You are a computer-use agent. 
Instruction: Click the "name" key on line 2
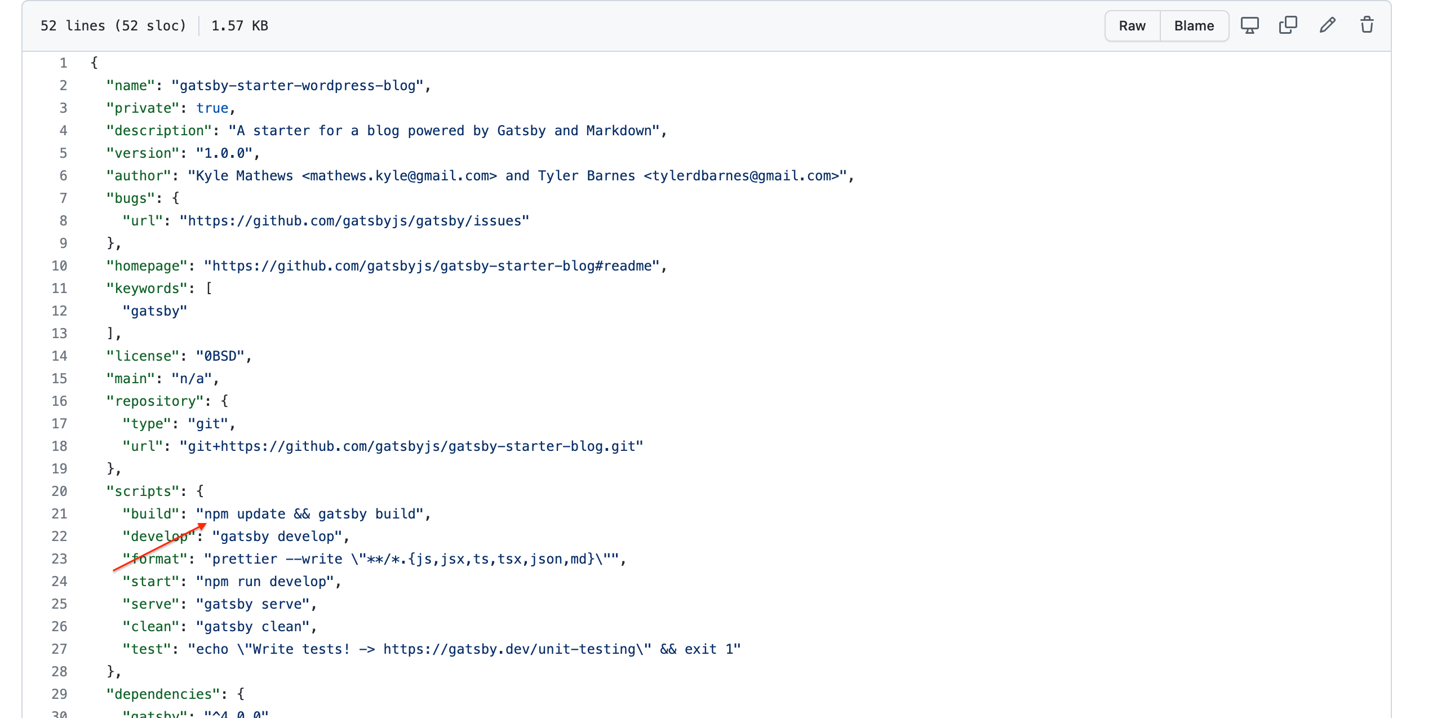point(131,86)
